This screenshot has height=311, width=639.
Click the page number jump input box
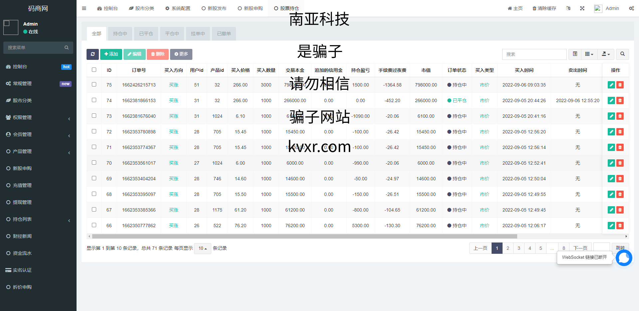(602, 248)
